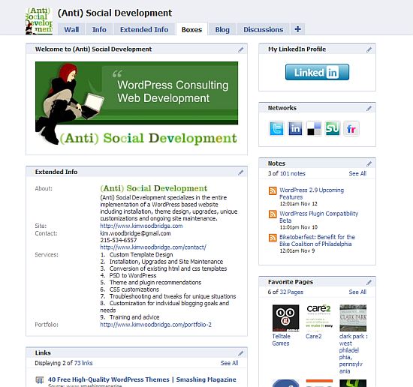Open the LinkedIn icon in Networks box
413x387 pixels.
click(295, 128)
